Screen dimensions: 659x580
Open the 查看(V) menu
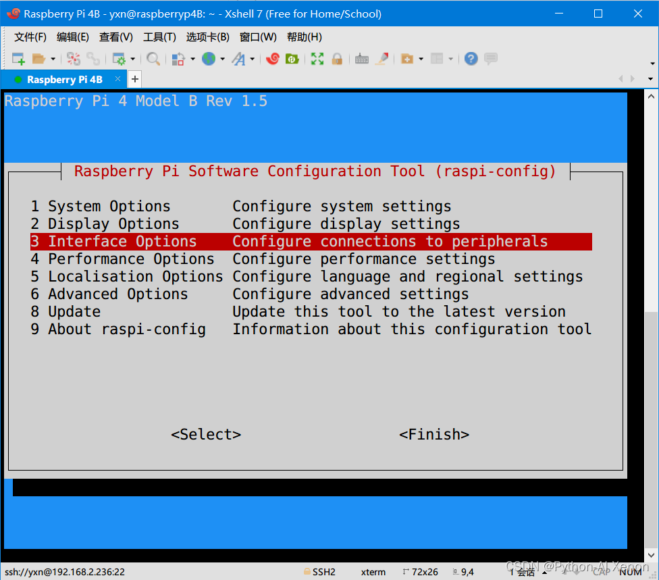pos(116,37)
